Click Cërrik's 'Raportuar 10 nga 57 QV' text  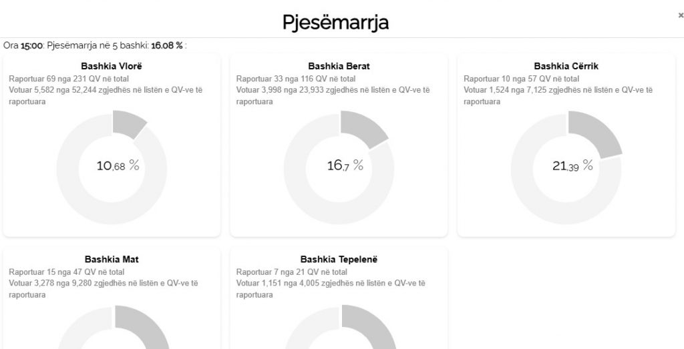click(516, 78)
